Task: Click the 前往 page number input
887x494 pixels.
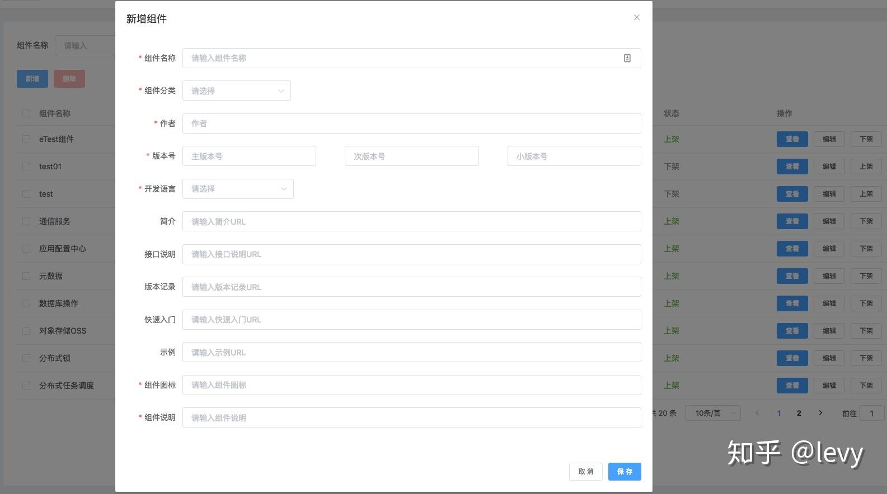Action: coord(871,413)
